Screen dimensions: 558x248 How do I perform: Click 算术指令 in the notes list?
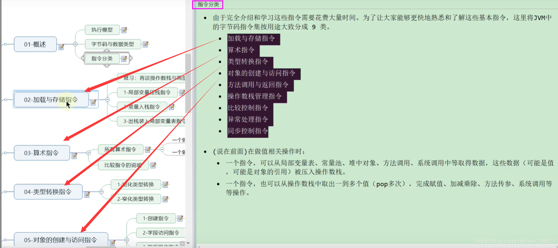[241, 50]
